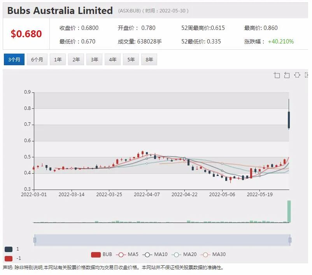Select the 3个月 time range tab
The height and width of the screenshot is (275, 312).
click(14, 59)
